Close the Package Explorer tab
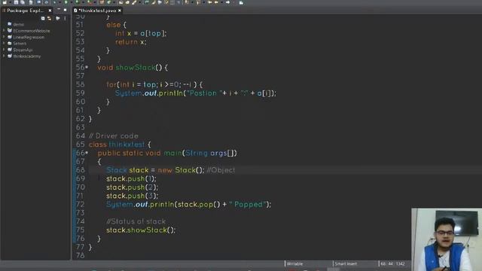Image resolution: width=482 pixels, height=271 pixels. pos(50,11)
